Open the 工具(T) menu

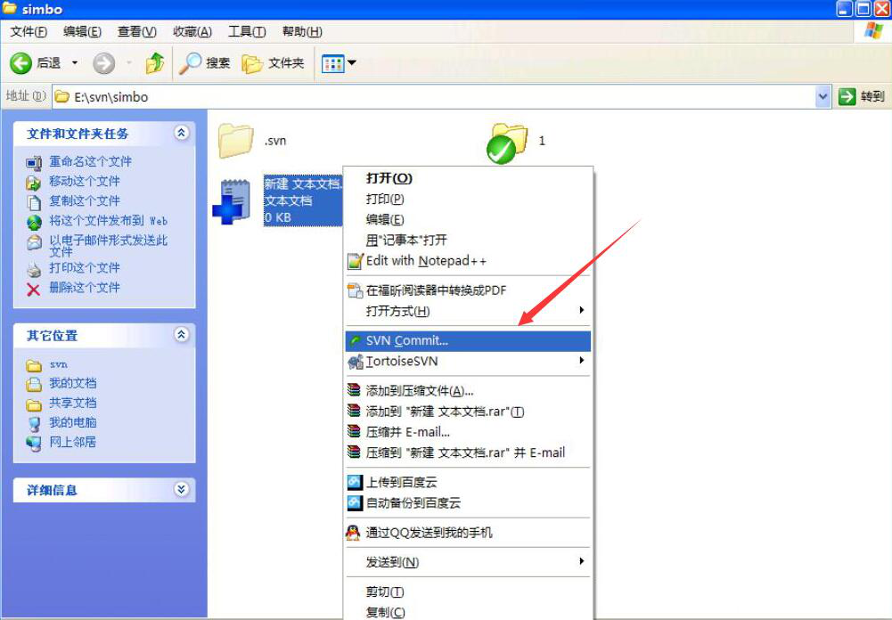[247, 32]
